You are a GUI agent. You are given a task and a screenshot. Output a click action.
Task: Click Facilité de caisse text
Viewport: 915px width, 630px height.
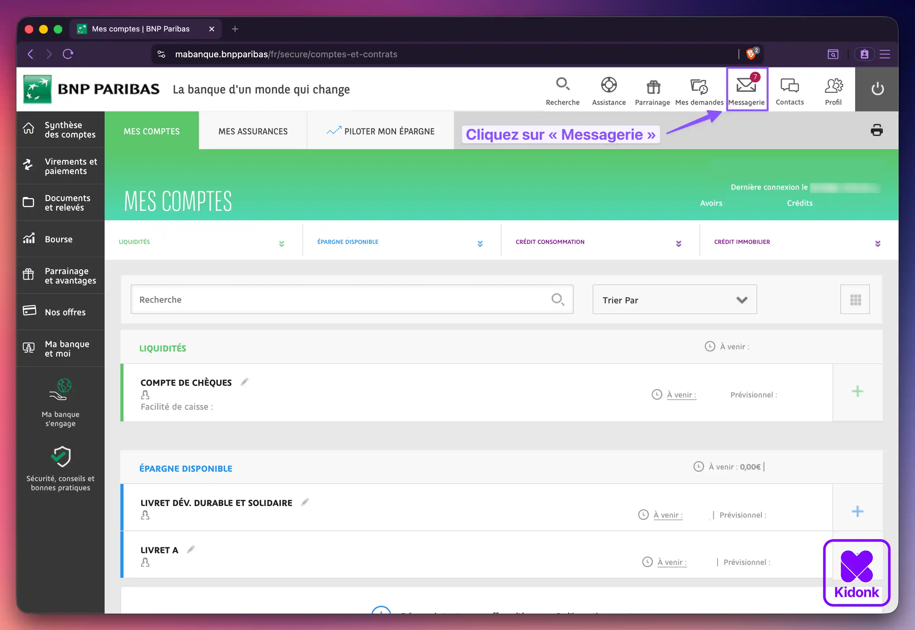point(177,407)
